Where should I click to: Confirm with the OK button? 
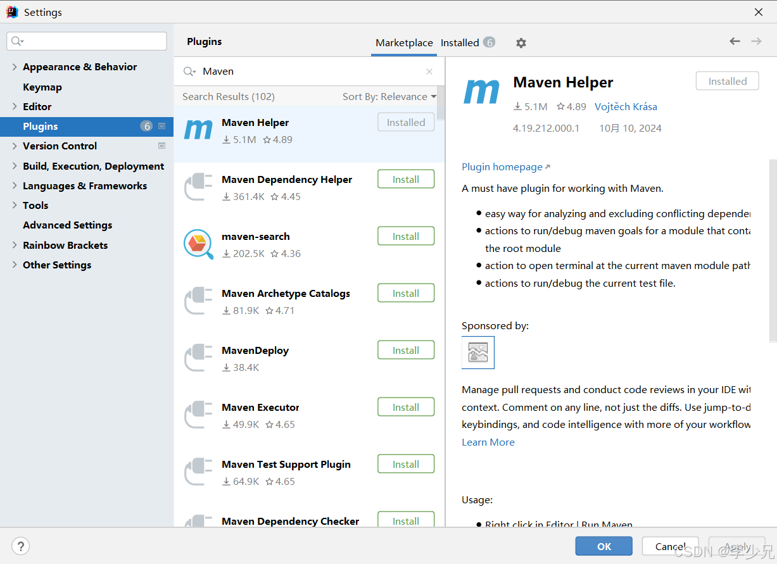click(604, 546)
